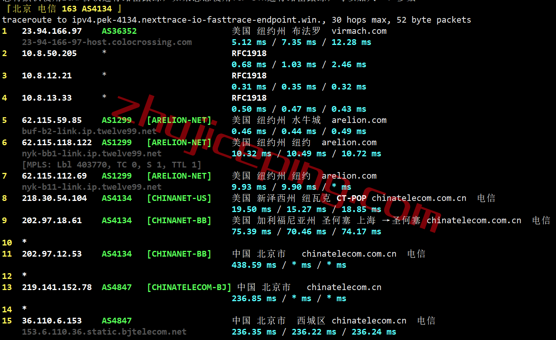
Task: Click the virmach.com hostname on hop 1
Action: 359,31
